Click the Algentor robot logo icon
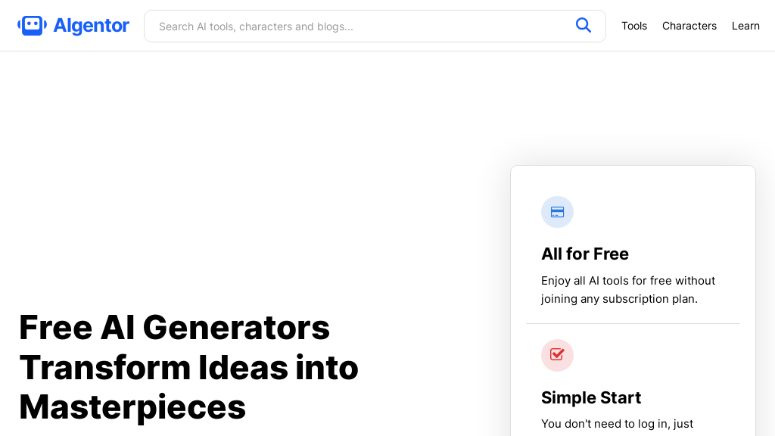Image resolution: width=775 pixels, height=436 pixels. point(32,26)
